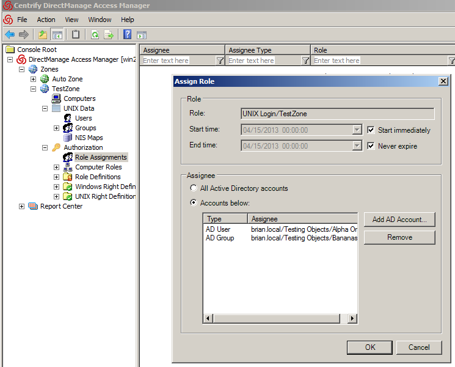Cancel the Assign Role dialog
The height and width of the screenshot is (367, 455).
419,347
